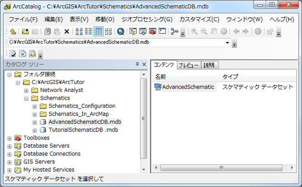The width and height of the screenshot is (302, 187).
Task: Expand the Schematics_Configuration folder
Action: (35, 107)
